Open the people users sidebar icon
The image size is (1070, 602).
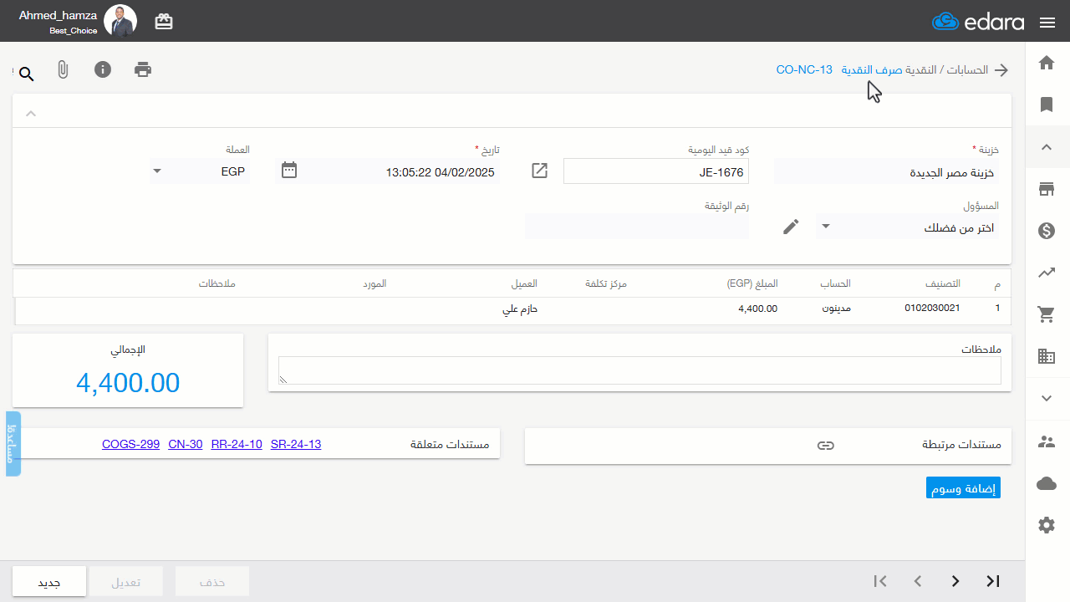point(1047,441)
